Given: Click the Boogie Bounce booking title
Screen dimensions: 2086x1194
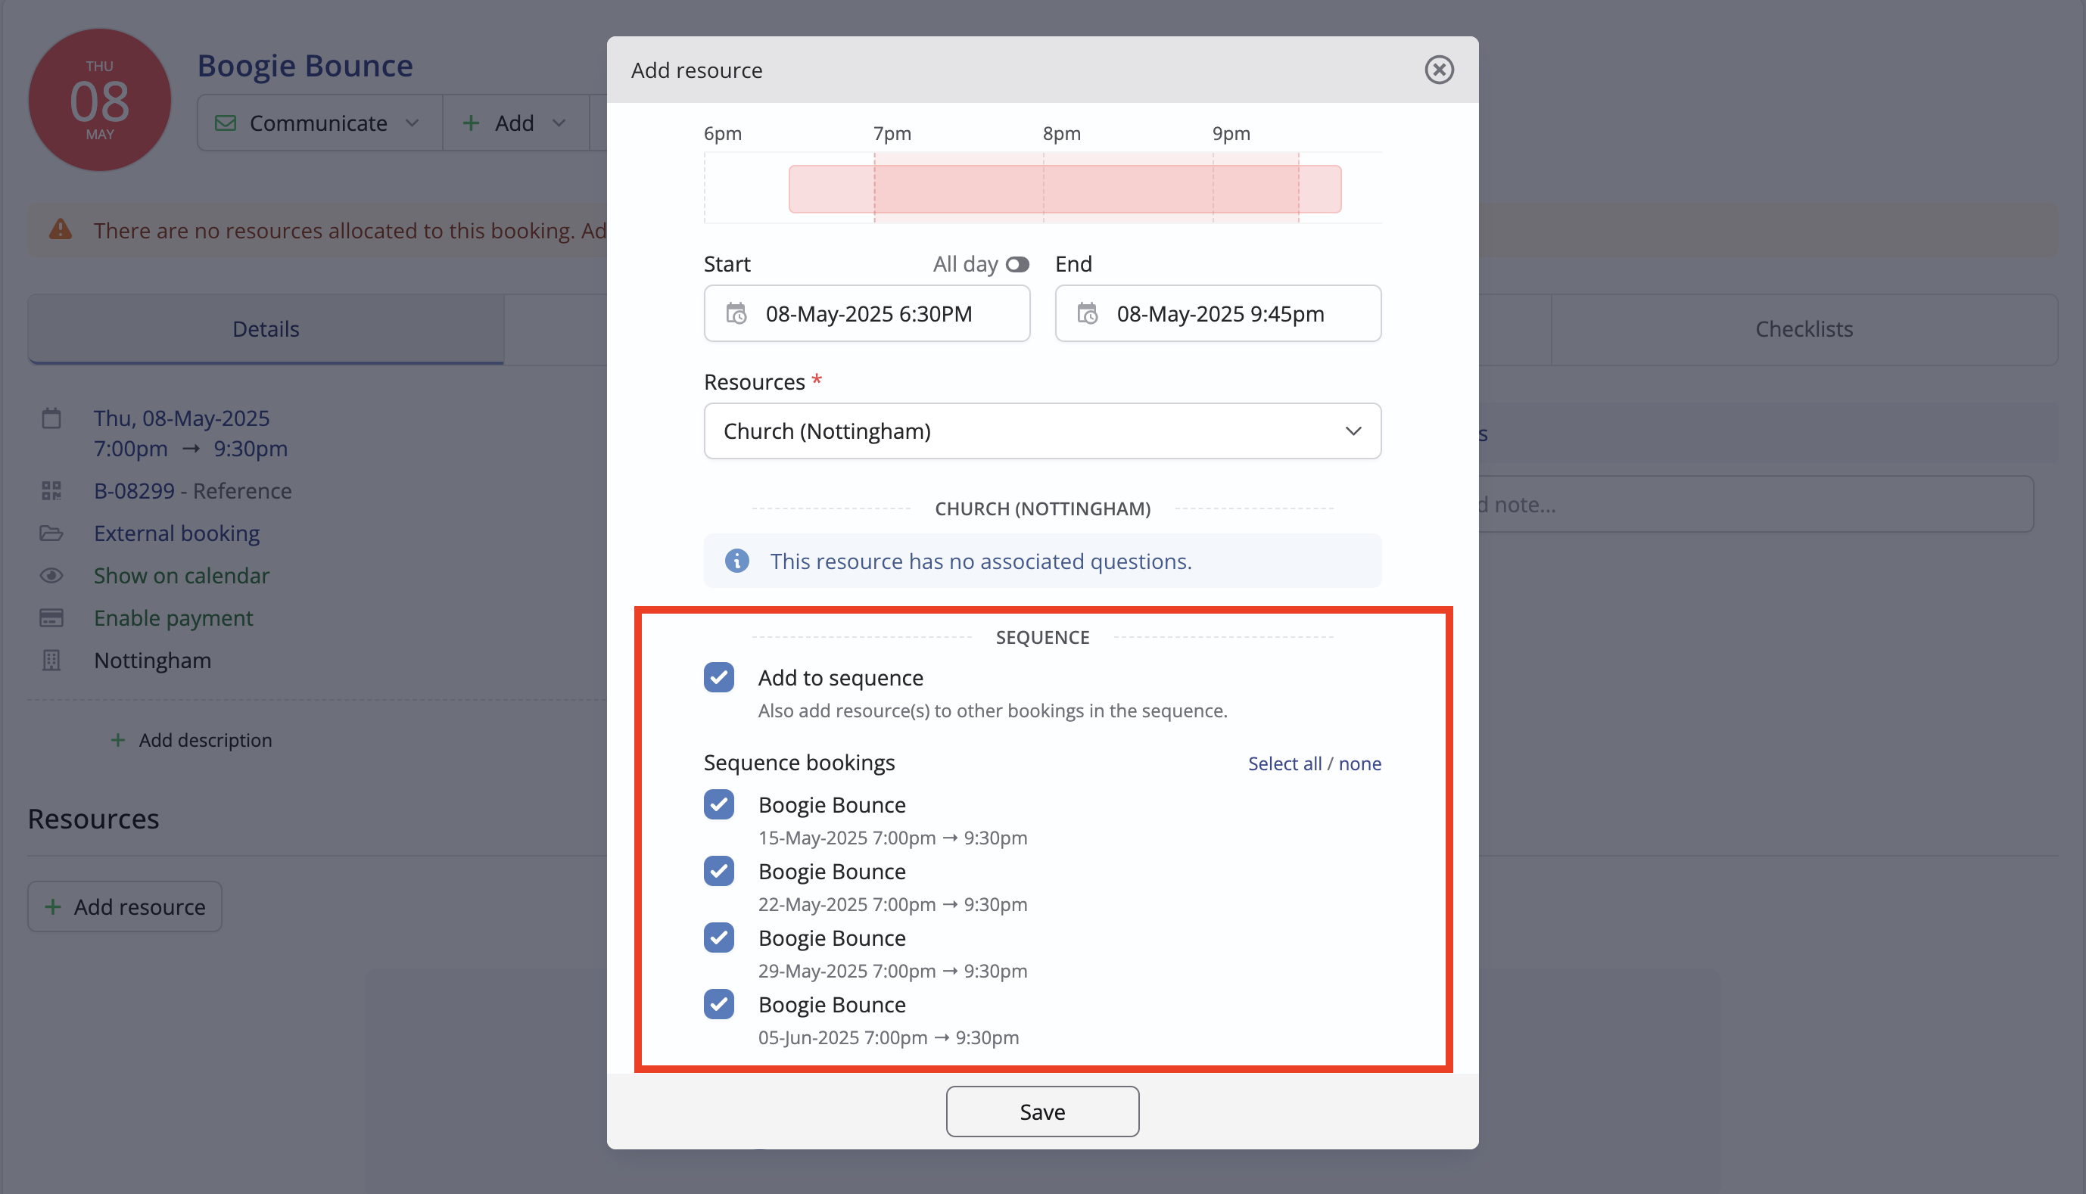Looking at the screenshot, I should coord(305,66).
